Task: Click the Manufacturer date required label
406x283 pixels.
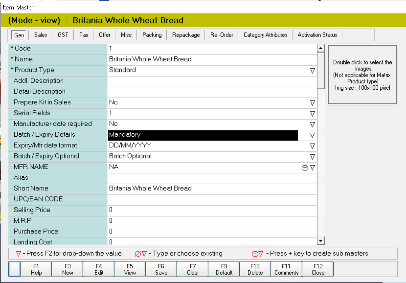Action: coord(53,124)
